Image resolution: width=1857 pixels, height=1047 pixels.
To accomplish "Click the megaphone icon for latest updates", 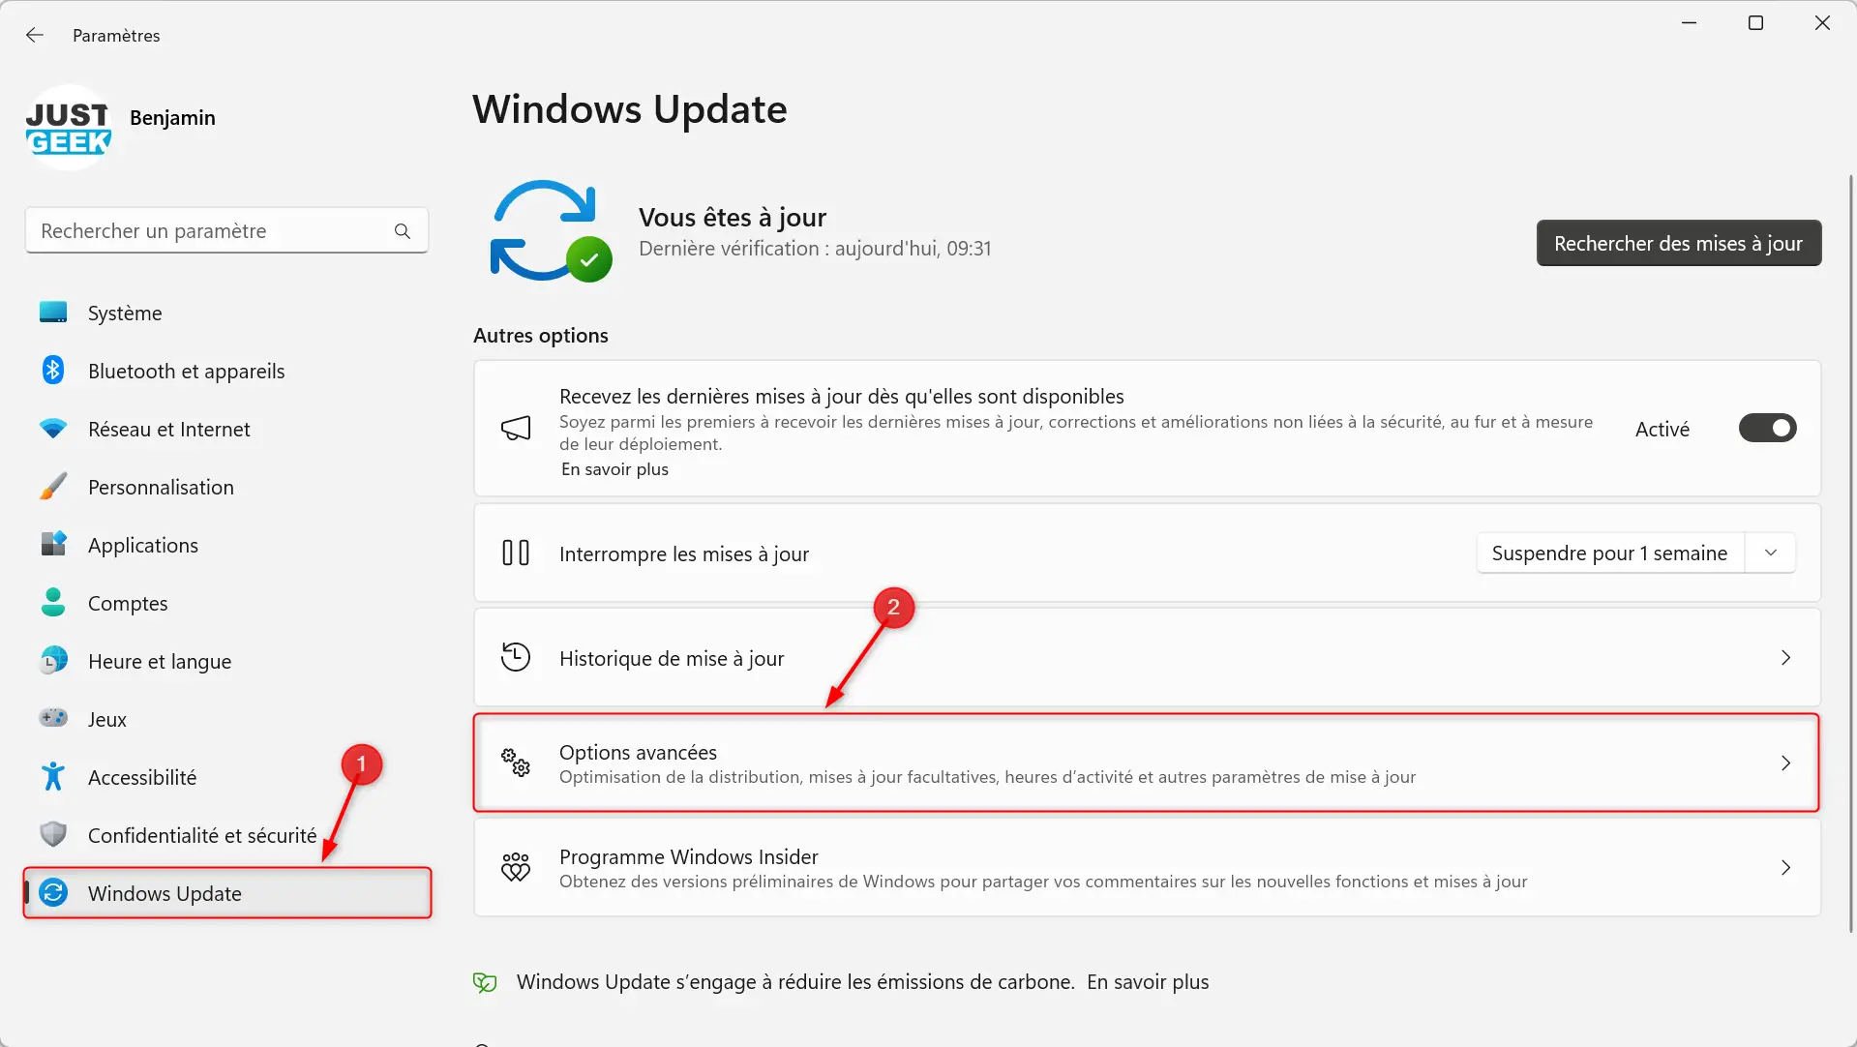I will click(516, 429).
